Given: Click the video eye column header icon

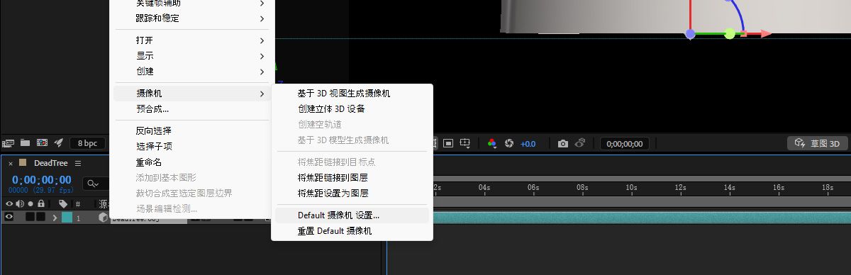Looking at the screenshot, I should 9,204.
